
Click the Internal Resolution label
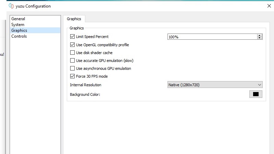click(x=85, y=85)
